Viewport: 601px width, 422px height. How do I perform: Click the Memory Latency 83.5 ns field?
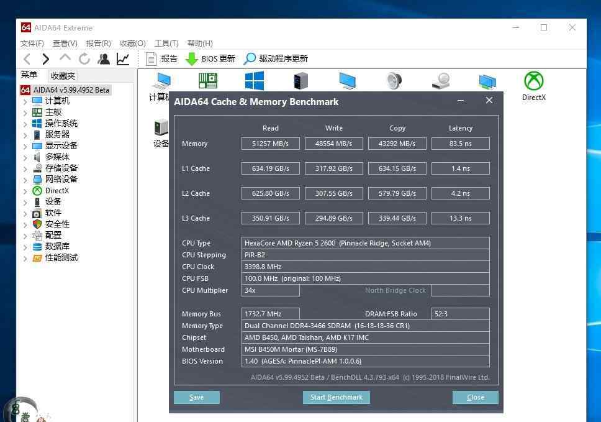tap(460, 144)
